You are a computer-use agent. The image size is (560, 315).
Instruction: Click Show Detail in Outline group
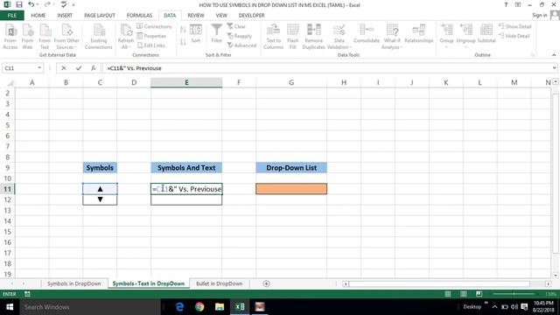(x=515, y=26)
